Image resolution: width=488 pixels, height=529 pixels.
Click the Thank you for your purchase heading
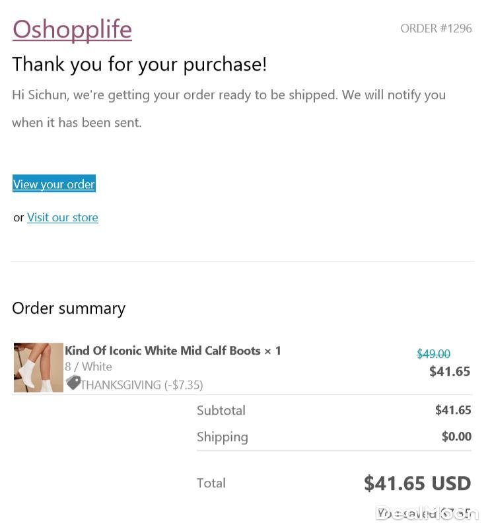[x=139, y=64]
